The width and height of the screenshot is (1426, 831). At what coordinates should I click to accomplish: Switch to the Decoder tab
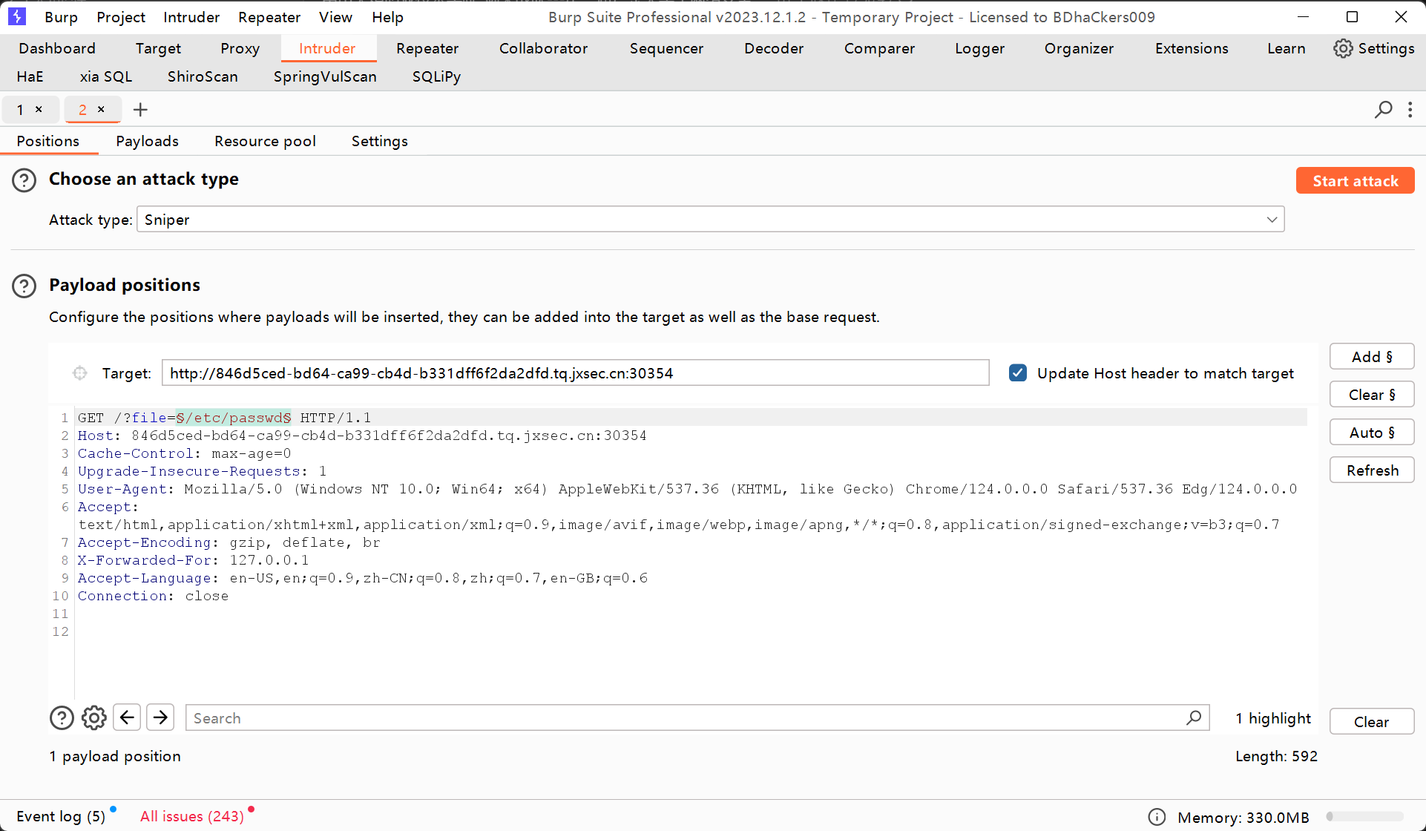pyautogui.click(x=774, y=48)
